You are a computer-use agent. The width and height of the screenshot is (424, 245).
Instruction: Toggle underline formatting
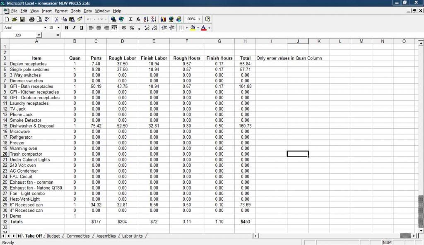(81, 28)
